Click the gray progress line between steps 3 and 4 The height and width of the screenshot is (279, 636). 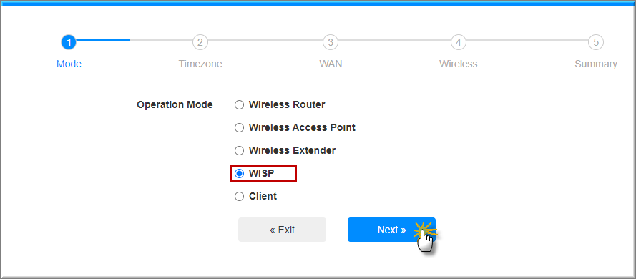395,40
